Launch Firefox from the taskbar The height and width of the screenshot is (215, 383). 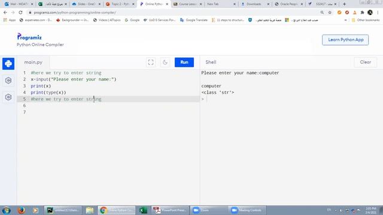click(22, 210)
